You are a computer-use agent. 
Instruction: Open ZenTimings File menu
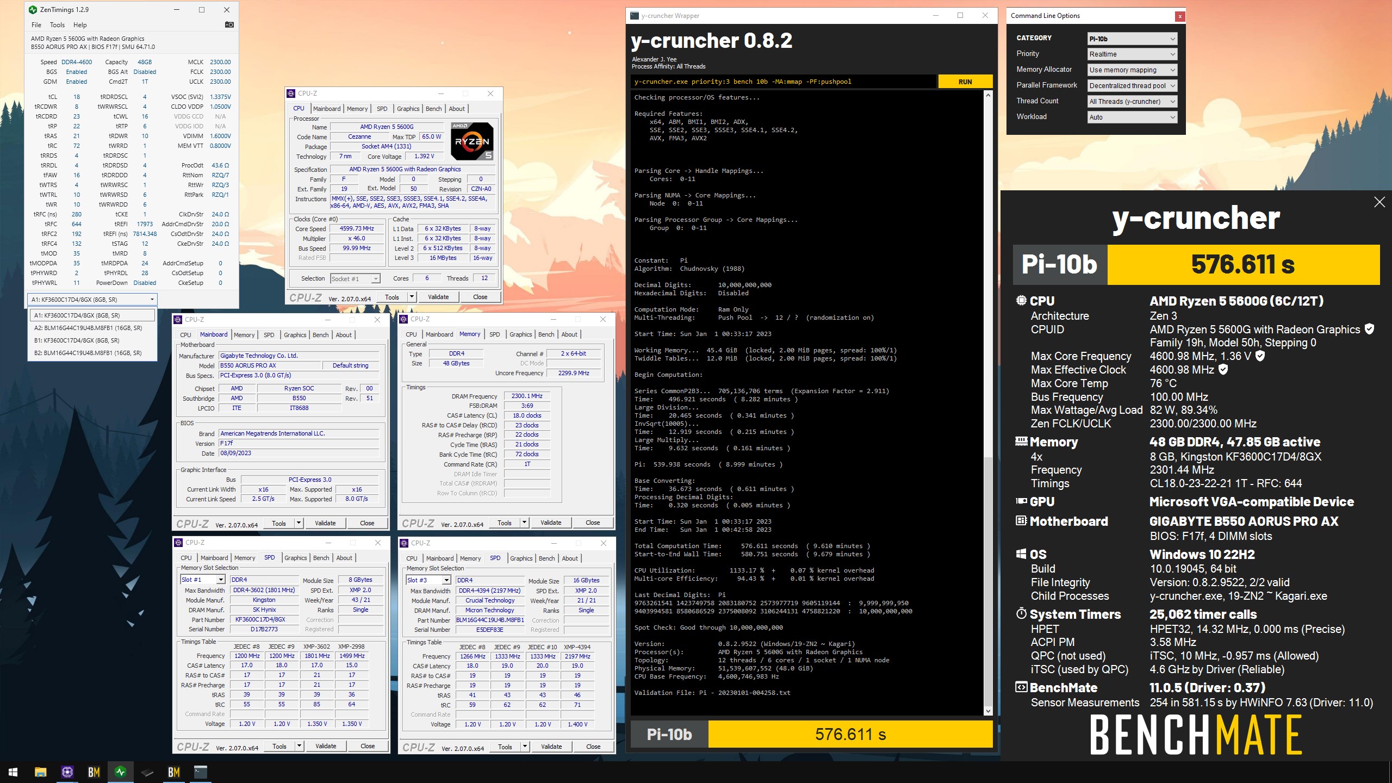pos(36,24)
